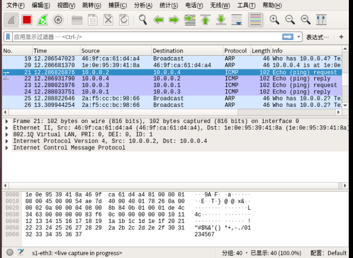The width and height of the screenshot is (353, 258).
Task: Open the 文件(F) menu
Action: [x=15, y=5]
